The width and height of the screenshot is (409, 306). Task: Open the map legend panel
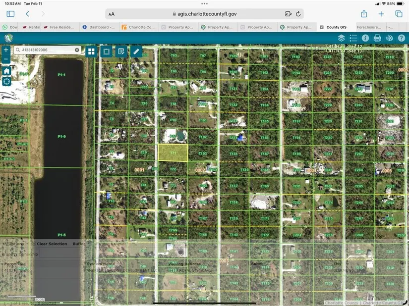tap(353, 38)
